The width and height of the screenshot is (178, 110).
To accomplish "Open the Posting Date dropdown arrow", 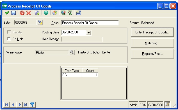I will [x=88, y=33].
